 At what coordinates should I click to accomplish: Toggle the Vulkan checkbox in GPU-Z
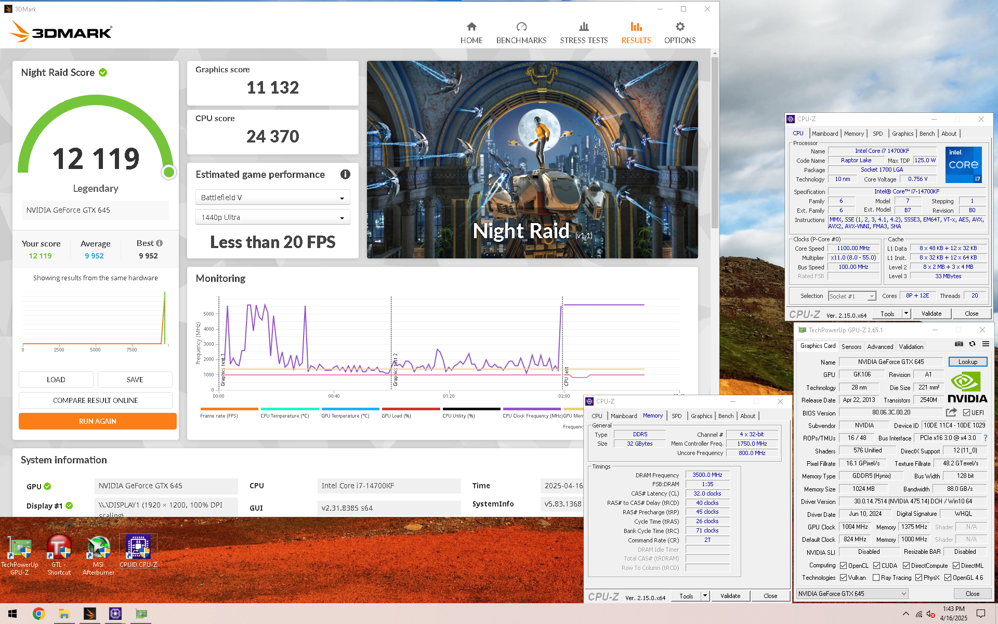(843, 577)
